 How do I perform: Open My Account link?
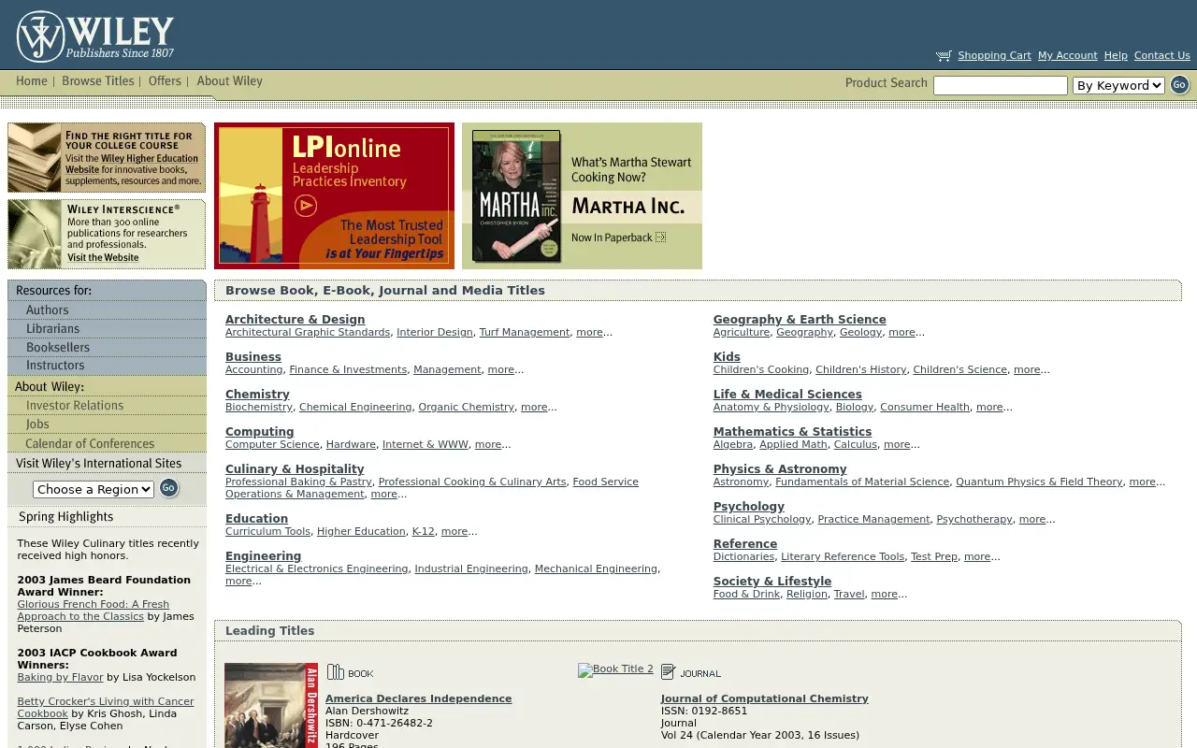[1067, 56]
